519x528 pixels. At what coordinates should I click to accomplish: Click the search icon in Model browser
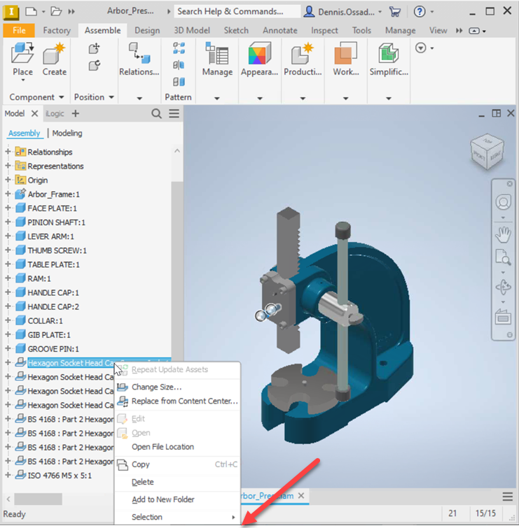(x=156, y=113)
